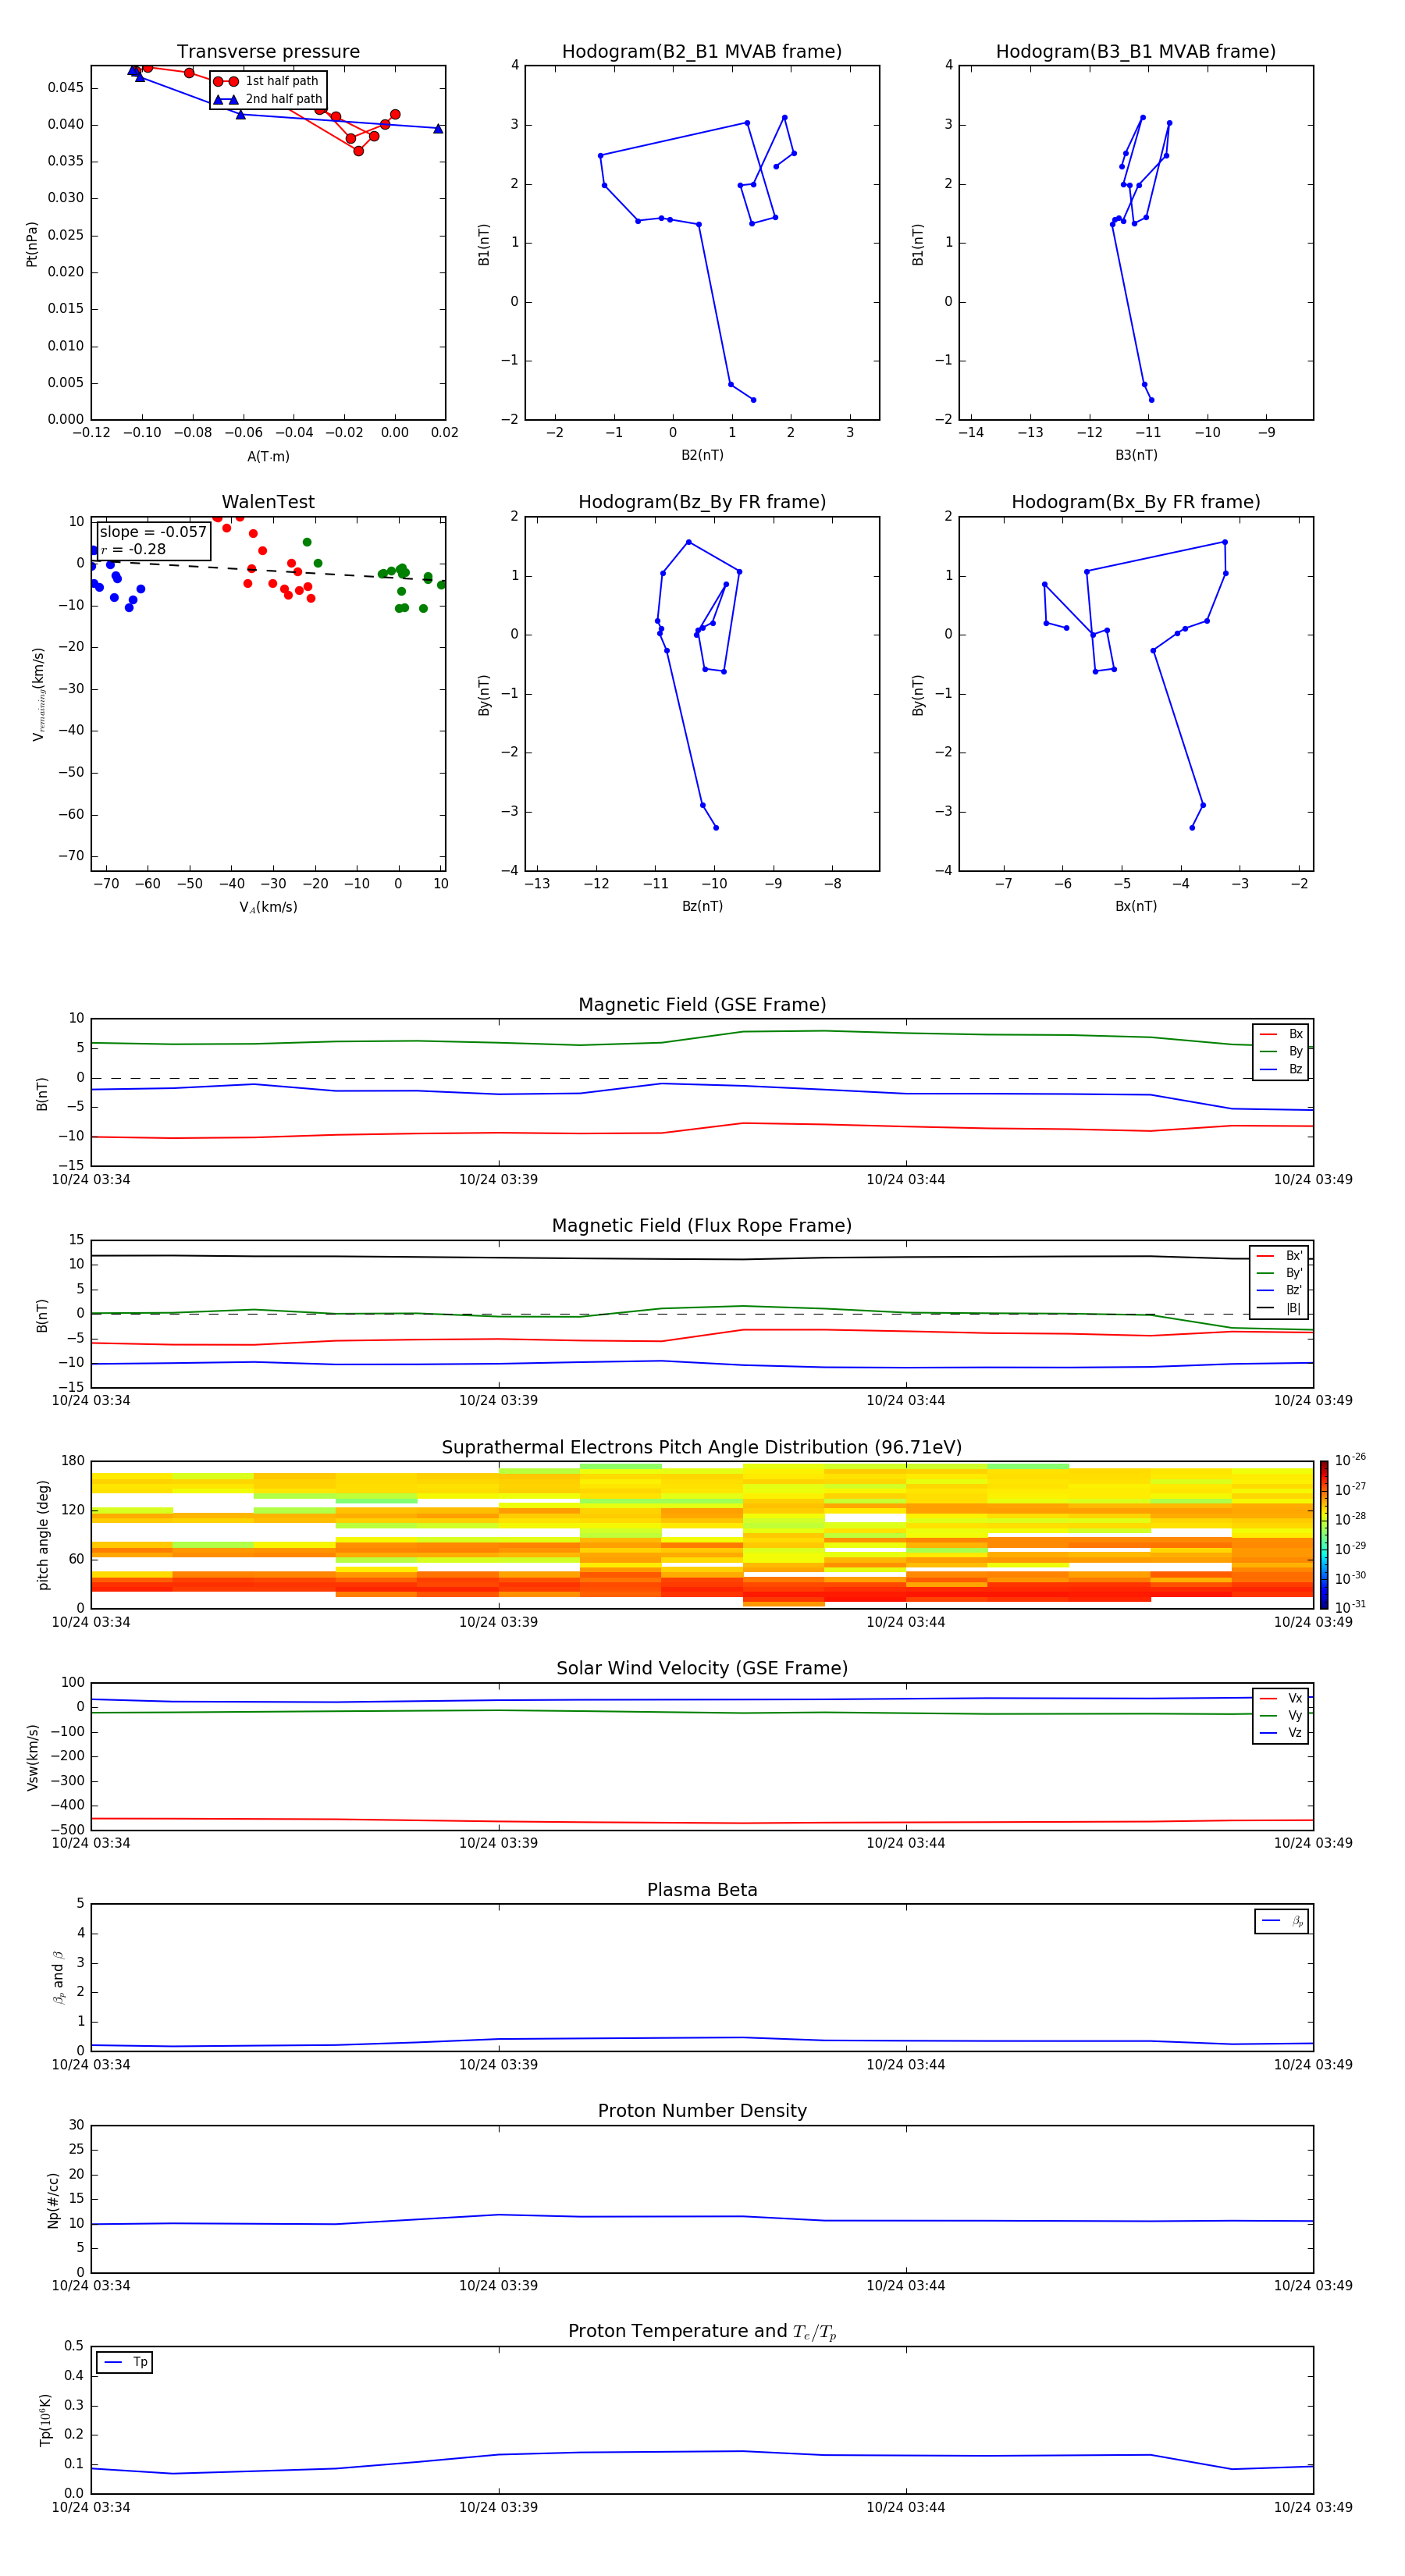Click the "B3(nT)" x-axis label

click(1136, 455)
